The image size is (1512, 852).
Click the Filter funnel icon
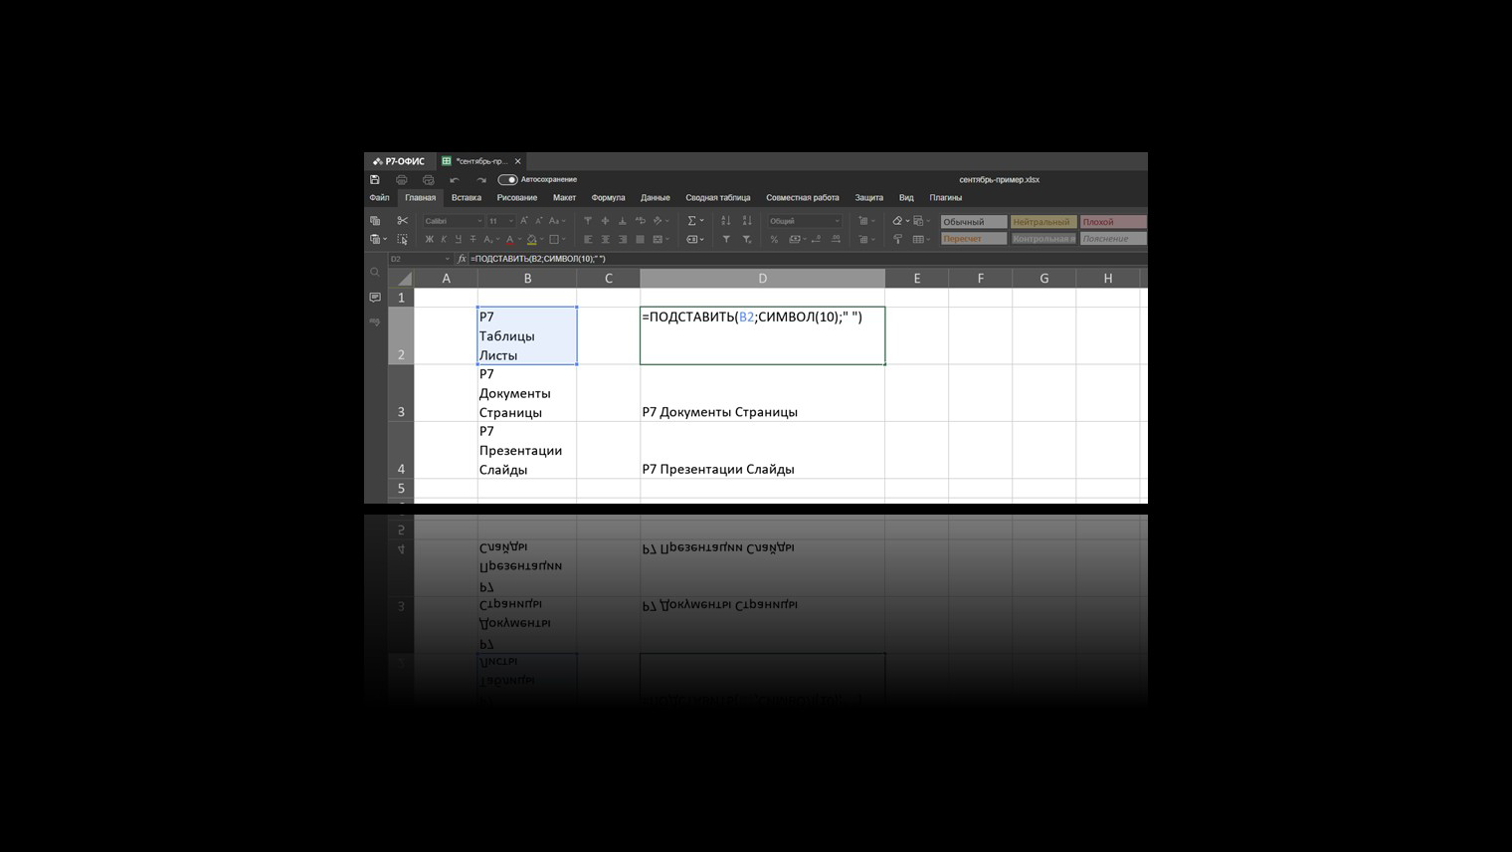(x=726, y=240)
